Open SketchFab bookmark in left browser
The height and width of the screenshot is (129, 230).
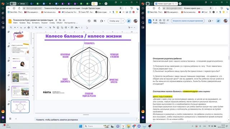(x=15, y=12)
